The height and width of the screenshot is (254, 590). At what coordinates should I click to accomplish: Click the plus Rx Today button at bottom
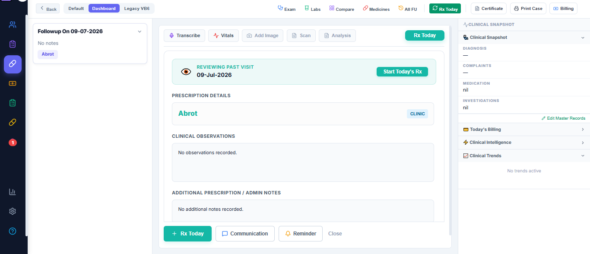tap(187, 234)
